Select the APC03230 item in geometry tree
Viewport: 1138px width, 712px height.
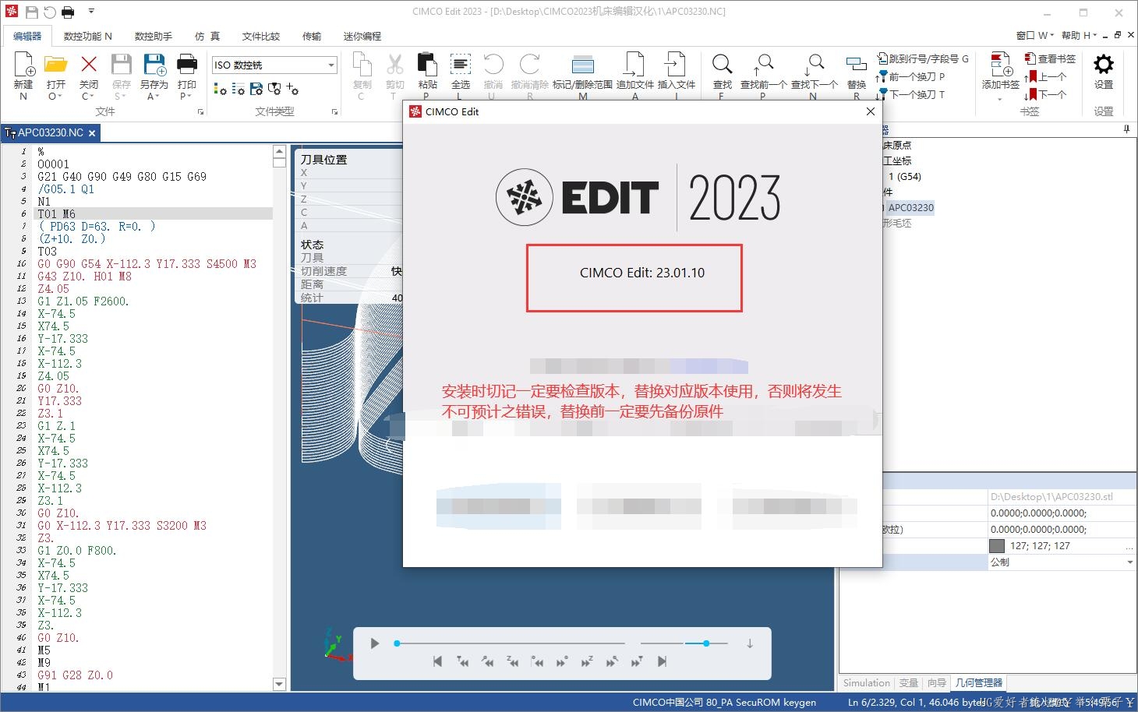tap(910, 208)
